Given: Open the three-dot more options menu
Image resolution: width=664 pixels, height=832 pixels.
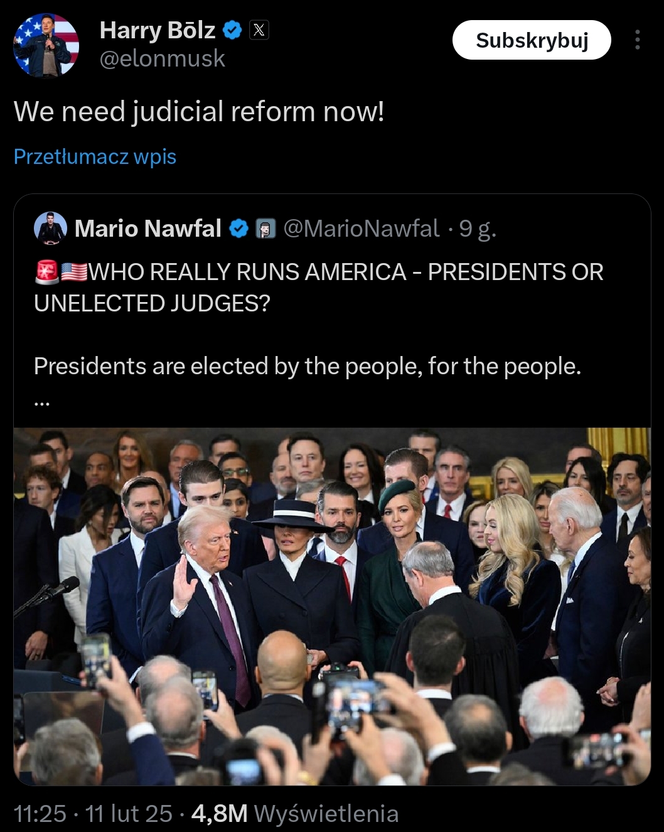Looking at the screenshot, I should [637, 40].
